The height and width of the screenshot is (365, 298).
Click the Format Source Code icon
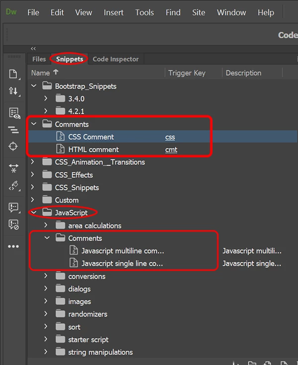click(14, 186)
